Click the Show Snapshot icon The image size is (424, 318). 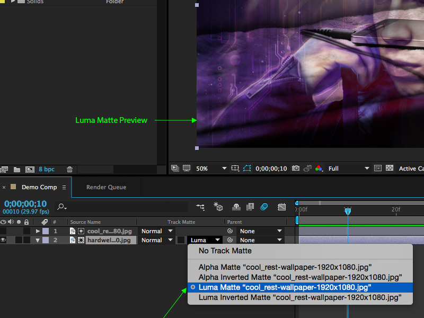(307, 168)
